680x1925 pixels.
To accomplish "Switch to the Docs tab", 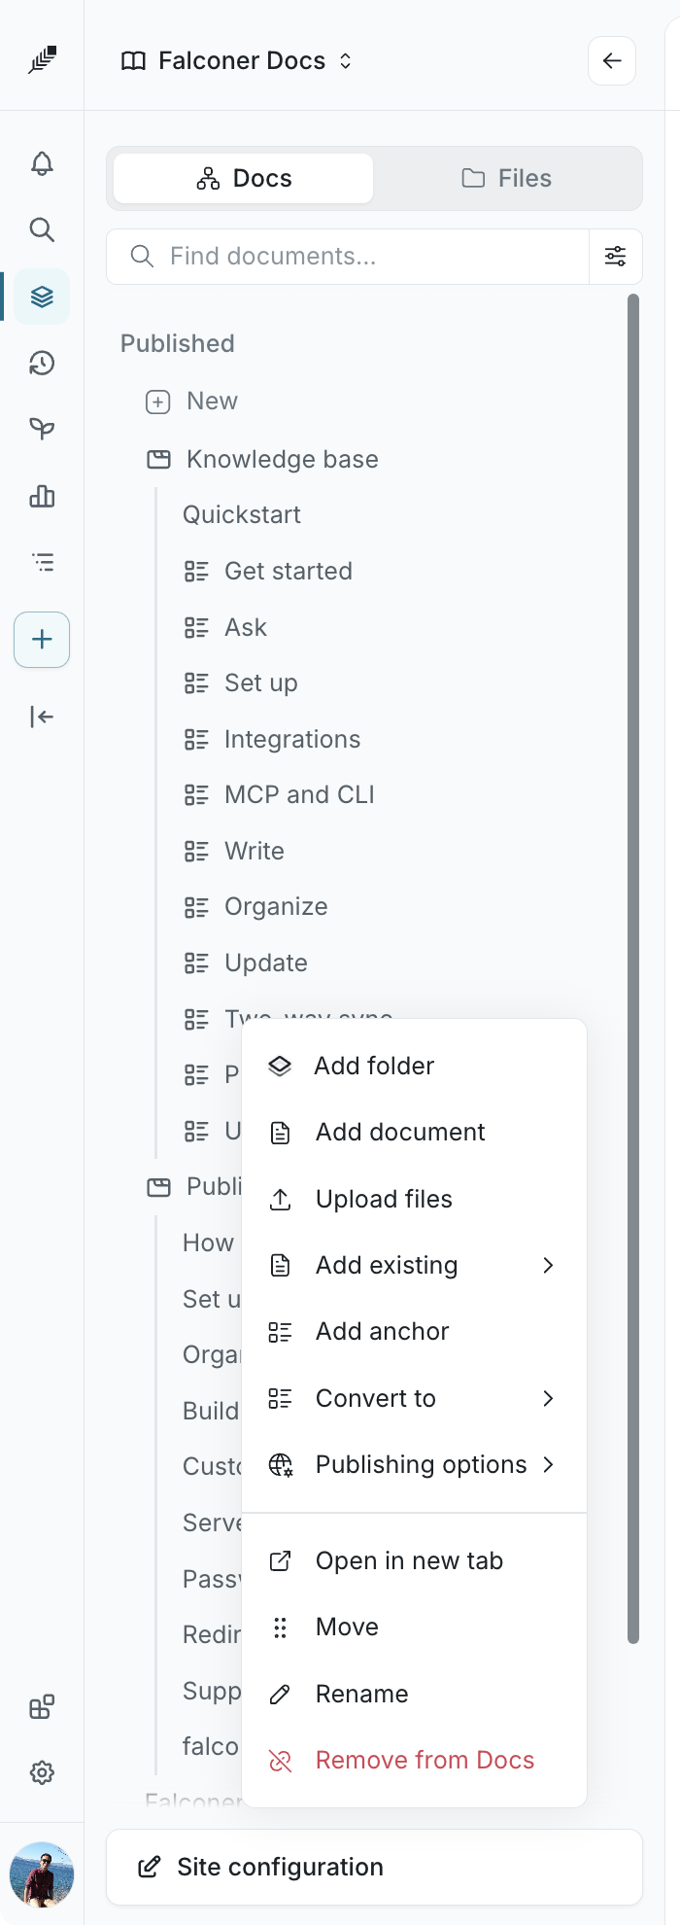I will [244, 178].
